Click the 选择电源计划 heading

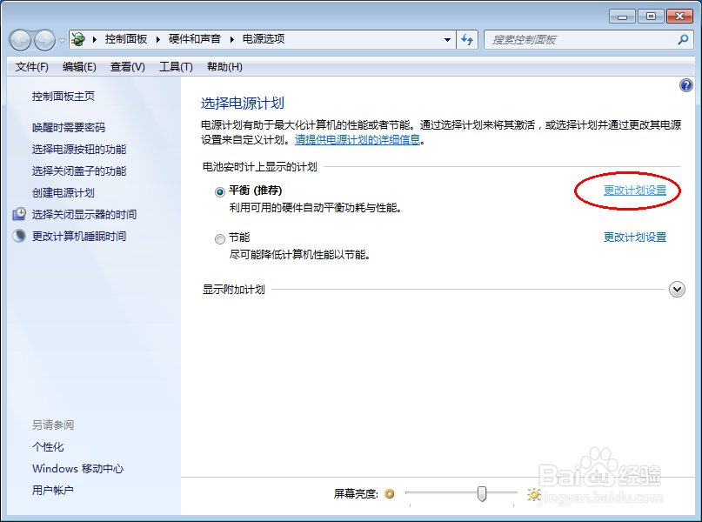[242, 104]
